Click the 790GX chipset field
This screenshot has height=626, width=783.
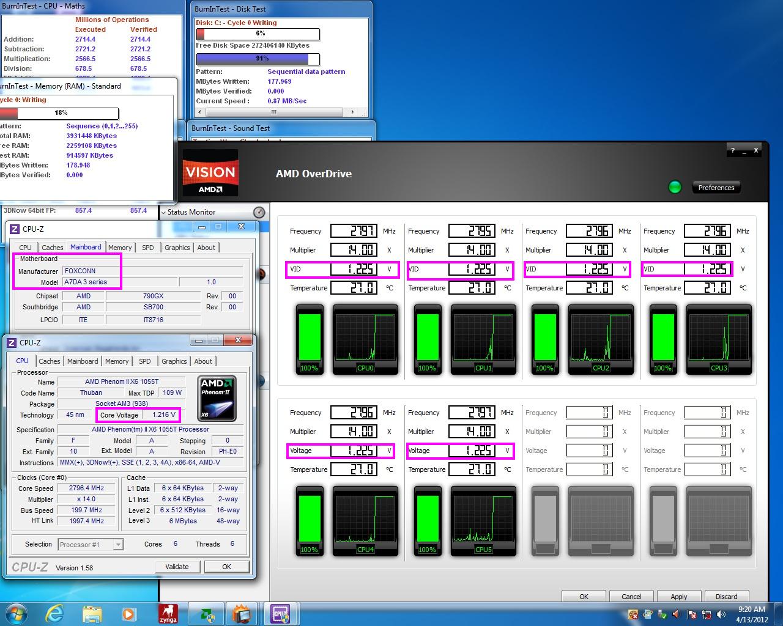coord(154,296)
